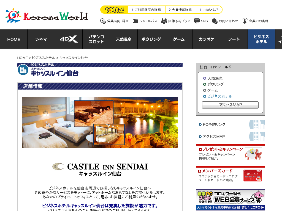Open the 4DX navigation tab
Viewport: 282px width, 211px height.
pos(69,39)
